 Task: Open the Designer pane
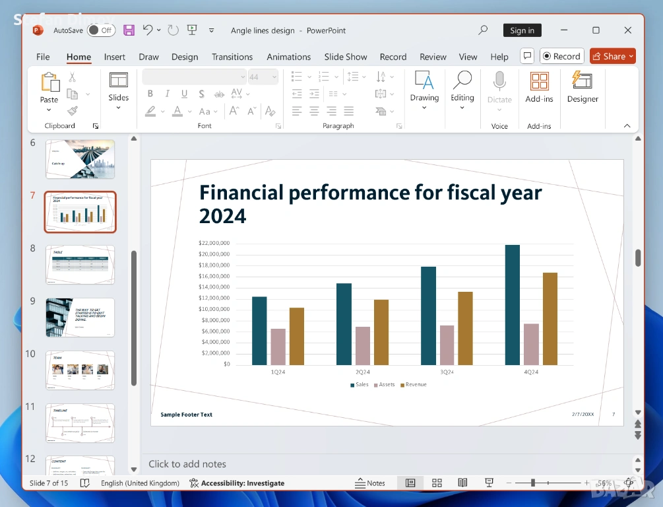click(583, 88)
